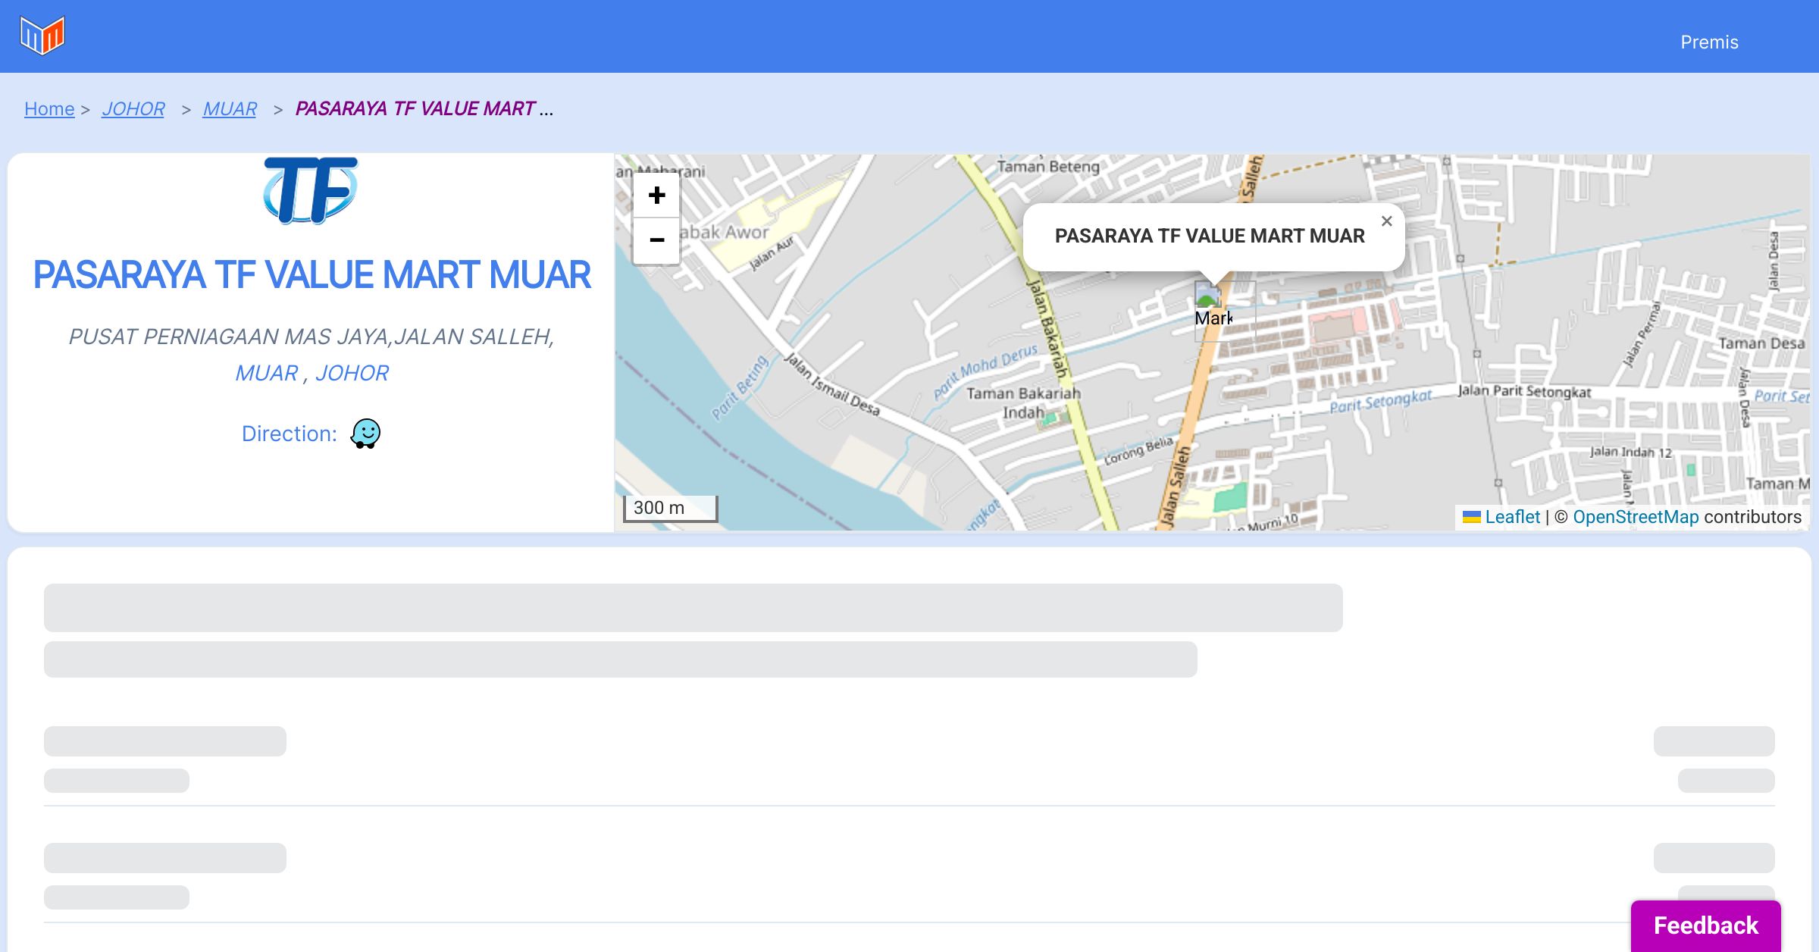Go to Home breadcrumb
1819x952 pixels.
49,109
